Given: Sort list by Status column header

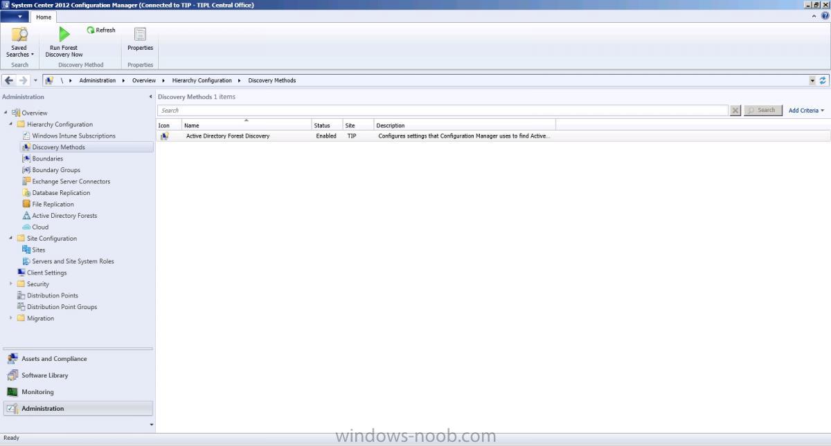Looking at the screenshot, I should (x=328, y=125).
